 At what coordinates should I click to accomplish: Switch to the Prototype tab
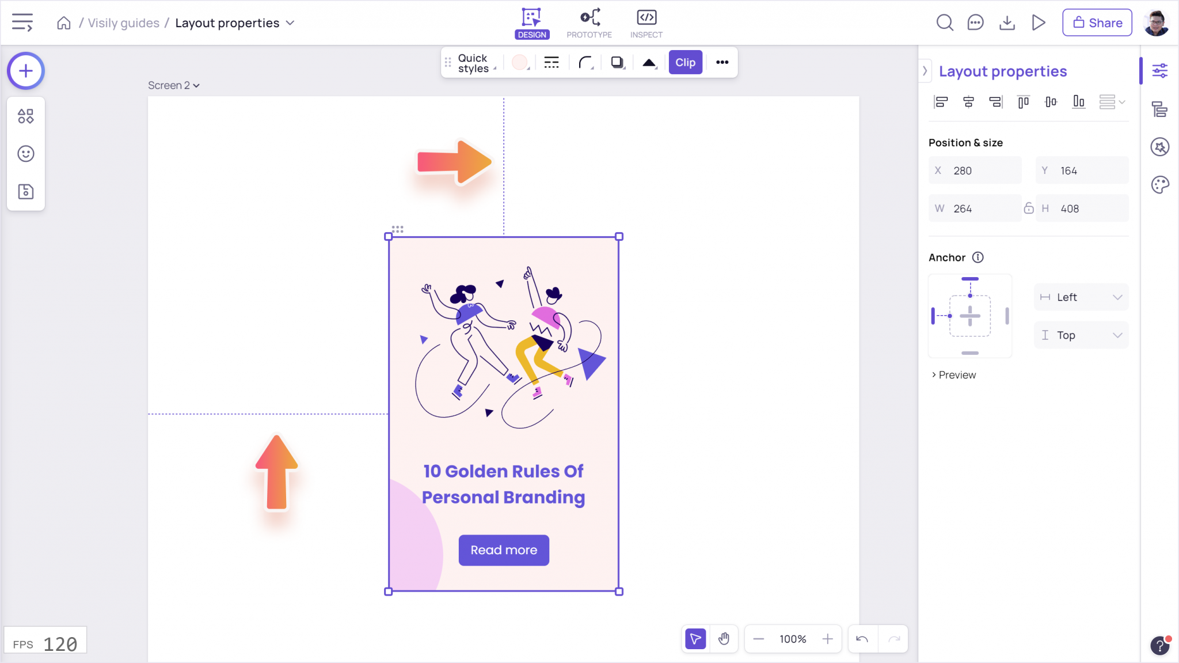pos(589,23)
